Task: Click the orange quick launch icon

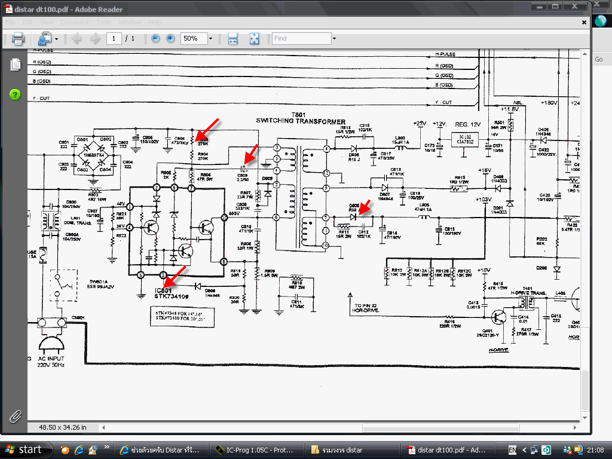Action: coord(65,450)
